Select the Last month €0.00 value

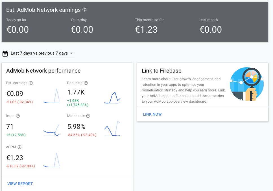(211, 30)
